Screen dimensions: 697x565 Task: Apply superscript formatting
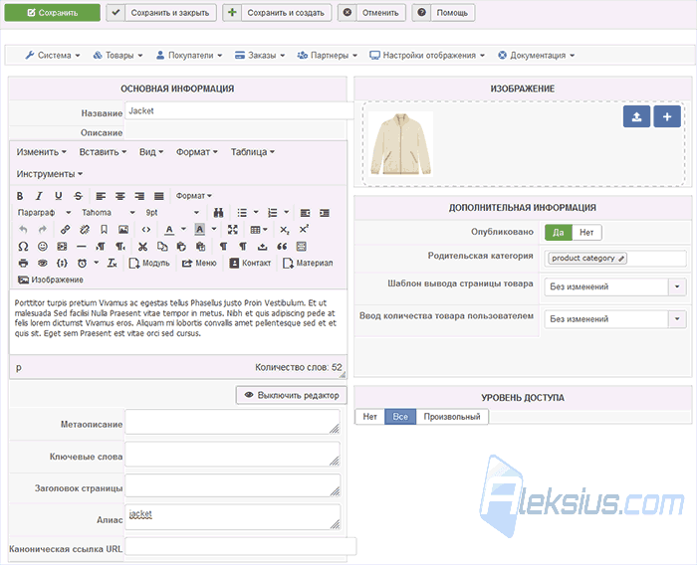304,230
